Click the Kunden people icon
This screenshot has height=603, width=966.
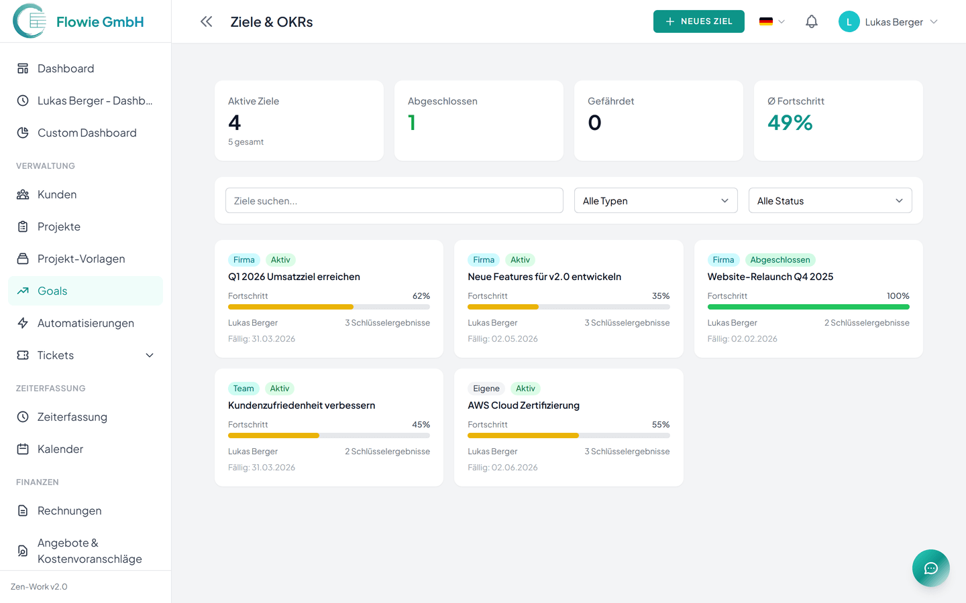click(x=23, y=194)
